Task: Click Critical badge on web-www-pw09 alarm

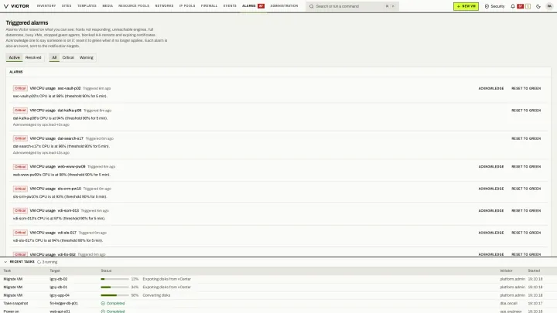Action: [20, 167]
